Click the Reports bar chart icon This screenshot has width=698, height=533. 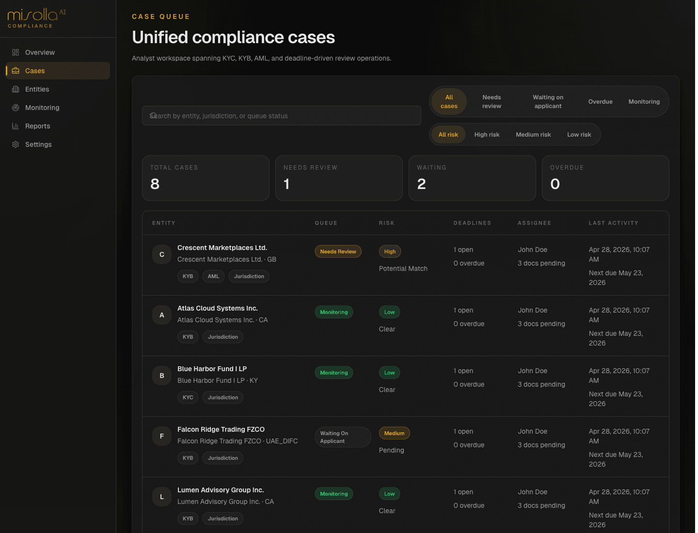(16, 126)
